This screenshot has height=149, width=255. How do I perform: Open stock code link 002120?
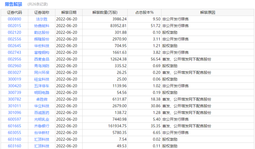point(14,32)
